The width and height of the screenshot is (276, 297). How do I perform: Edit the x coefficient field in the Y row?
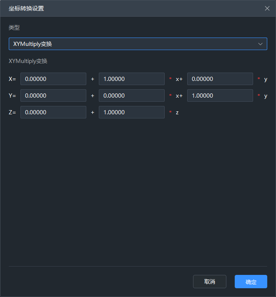click(131, 96)
